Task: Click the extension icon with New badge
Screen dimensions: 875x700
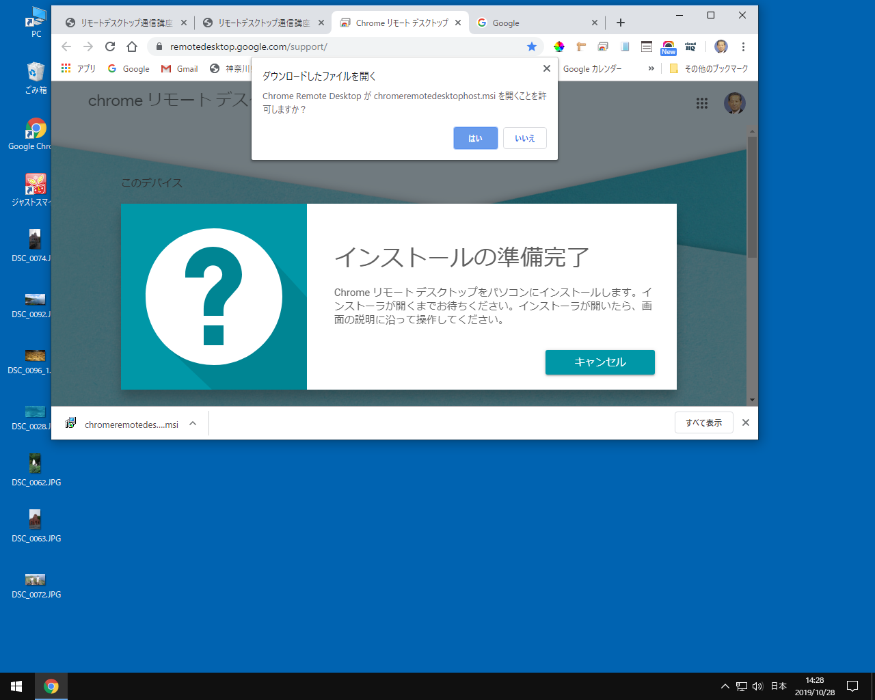Action: tap(669, 47)
